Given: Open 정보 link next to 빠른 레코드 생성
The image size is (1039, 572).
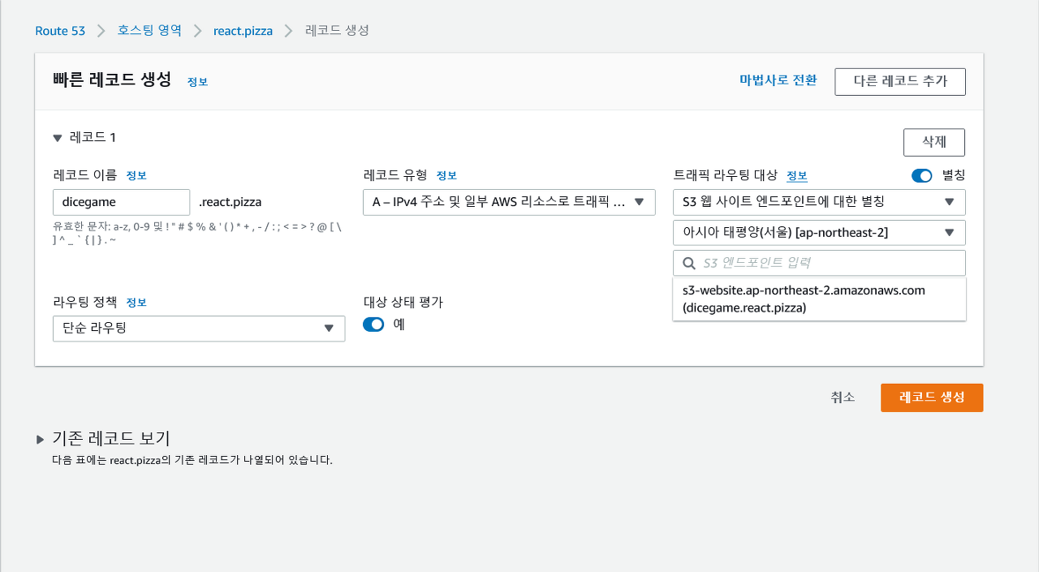Looking at the screenshot, I should [x=198, y=82].
